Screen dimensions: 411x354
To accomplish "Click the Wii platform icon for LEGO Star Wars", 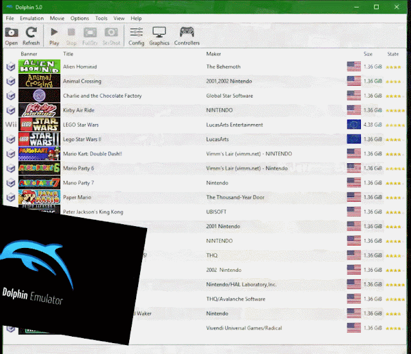I will [x=11, y=125].
